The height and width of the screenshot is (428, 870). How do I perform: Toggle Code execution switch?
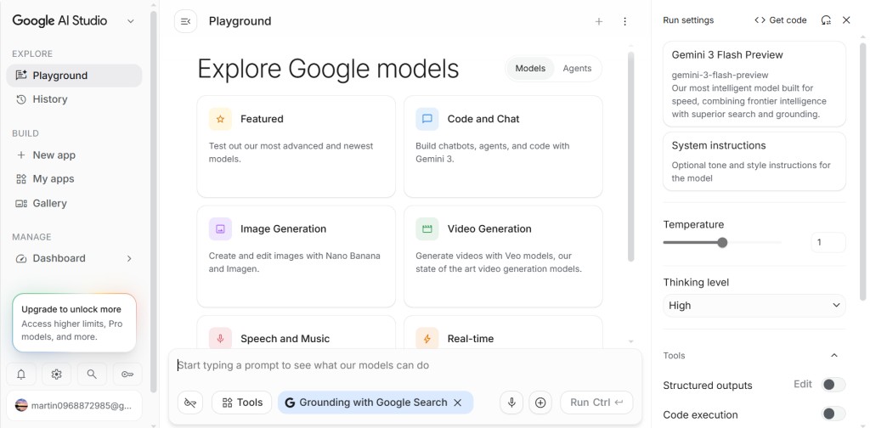pos(833,414)
